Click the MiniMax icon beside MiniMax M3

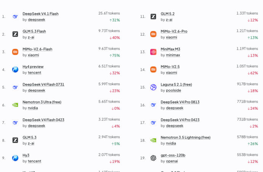tap(153, 52)
